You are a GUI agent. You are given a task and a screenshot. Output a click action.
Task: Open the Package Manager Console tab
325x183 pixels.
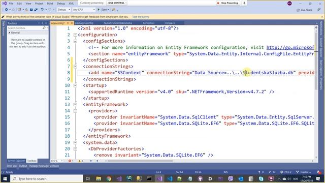click(44, 166)
